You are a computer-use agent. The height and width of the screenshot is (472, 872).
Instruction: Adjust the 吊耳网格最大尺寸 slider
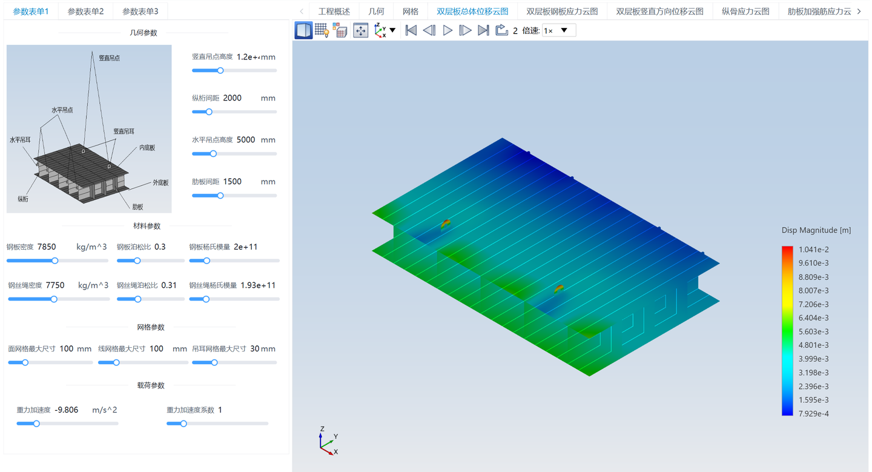tap(234, 362)
